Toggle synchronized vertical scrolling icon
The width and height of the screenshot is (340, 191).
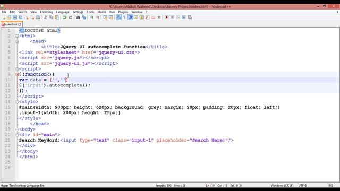(x=105, y=18)
